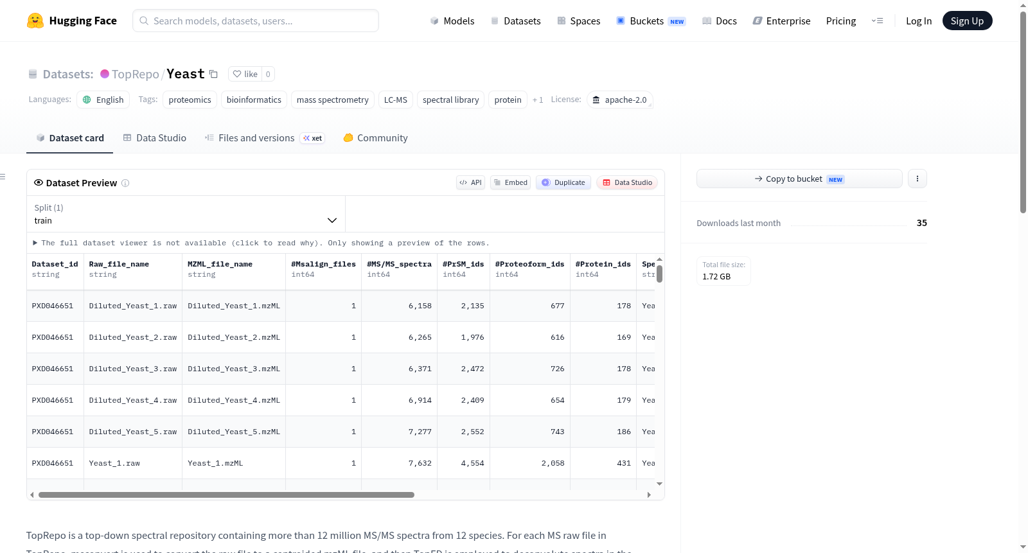Click the page vertical scrollbar
The width and height of the screenshot is (1028, 553).
pyautogui.click(x=1024, y=112)
